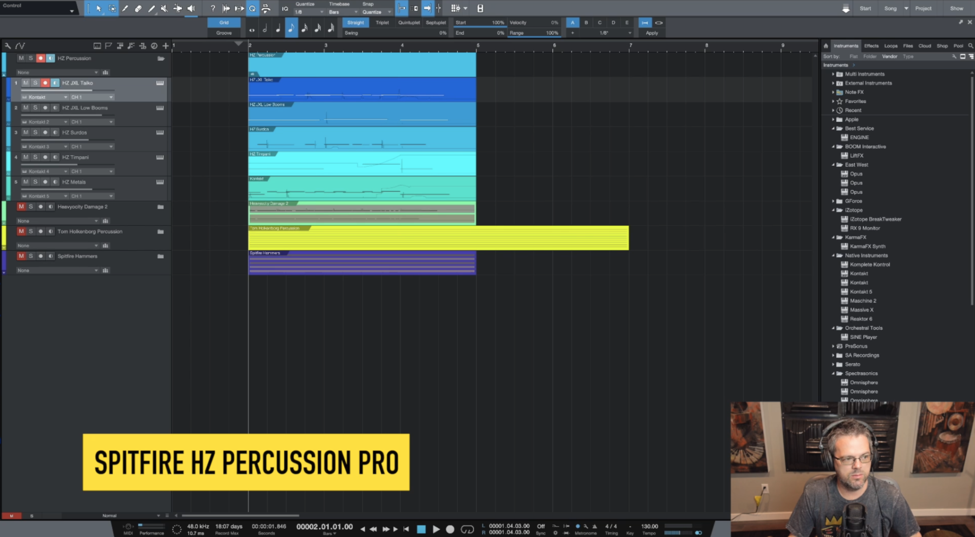Select the half note quantize value
This screenshot has height=537, width=975.
point(265,28)
